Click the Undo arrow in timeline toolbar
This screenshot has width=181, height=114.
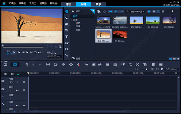[x=33, y=65]
